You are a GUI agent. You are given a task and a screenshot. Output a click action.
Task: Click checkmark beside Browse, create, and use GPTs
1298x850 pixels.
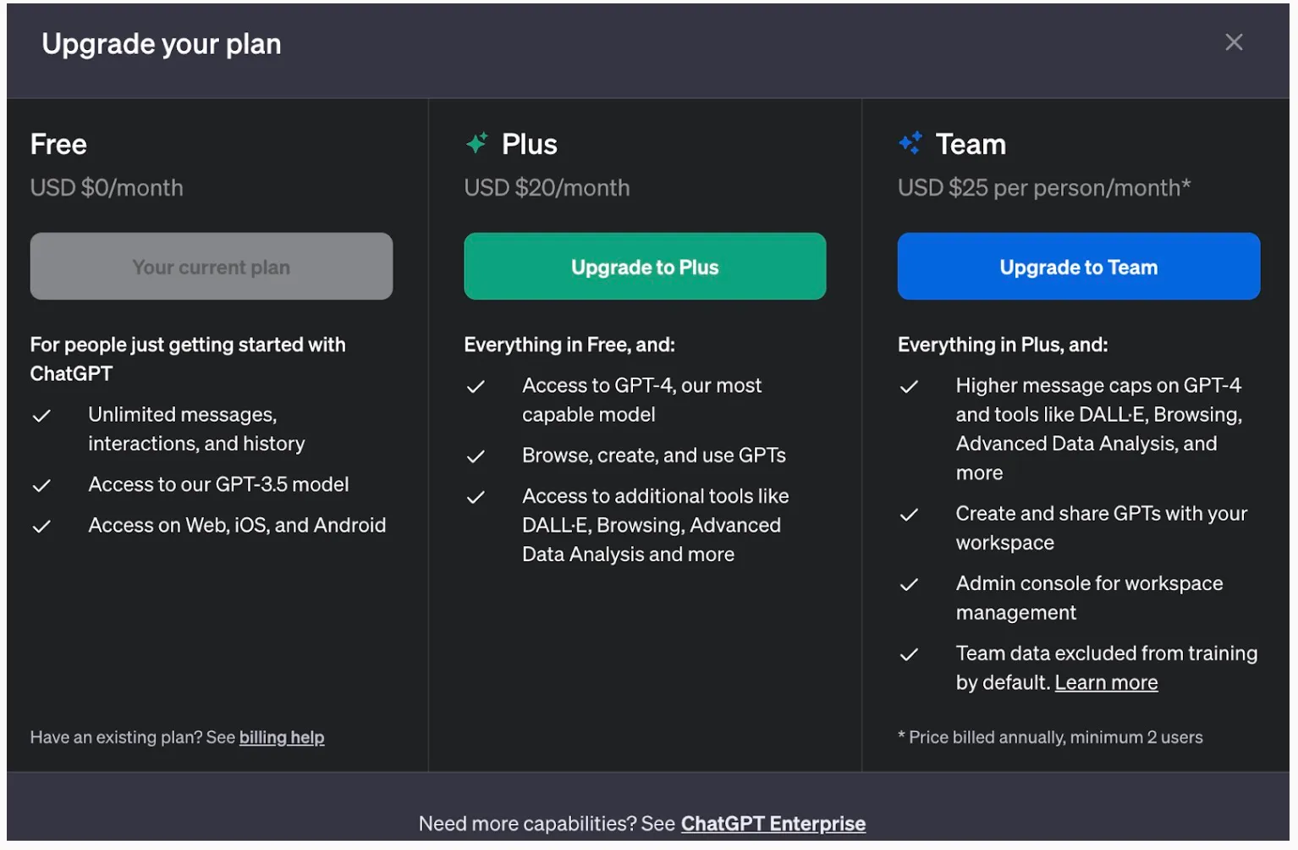pos(476,457)
